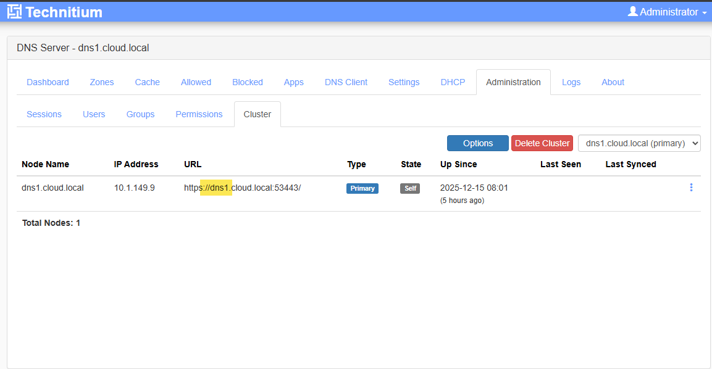
Task: Open the https://dns1.cloud.local:53443/ URL
Action: (242, 188)
